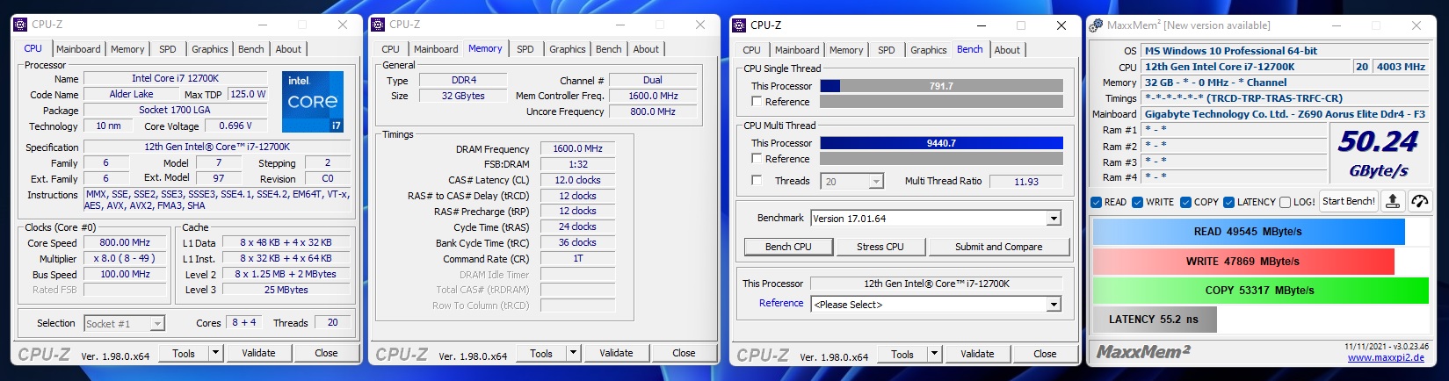Screen dimensions: 1449x381
Task: Enable Reference checkbox under CPU Single Thread
Action: tap(757, 102)
